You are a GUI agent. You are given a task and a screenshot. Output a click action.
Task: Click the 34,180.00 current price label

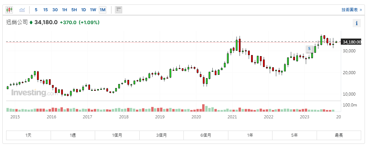point(352,42)
